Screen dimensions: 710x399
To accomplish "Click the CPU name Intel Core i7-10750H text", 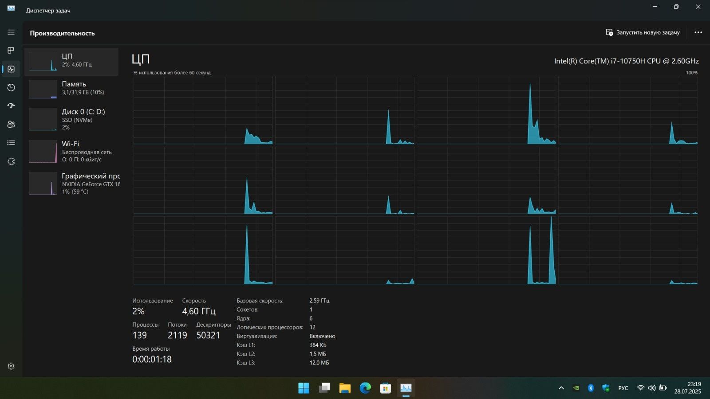I will coord(626,61).
